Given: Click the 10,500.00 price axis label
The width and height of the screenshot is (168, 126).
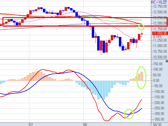Looking at the screenshot, I should [x=160, y=57].
